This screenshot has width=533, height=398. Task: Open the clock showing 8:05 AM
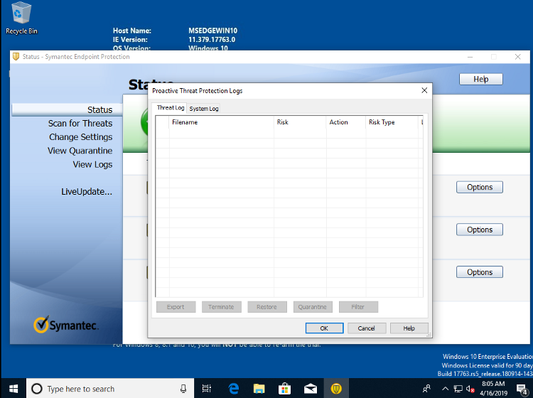(x=493, y=389)
